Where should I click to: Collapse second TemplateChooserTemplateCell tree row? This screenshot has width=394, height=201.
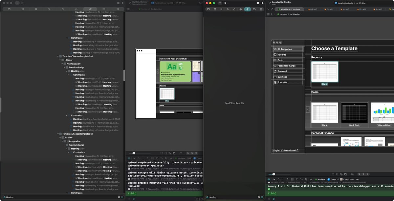click(x=58, y=134)
